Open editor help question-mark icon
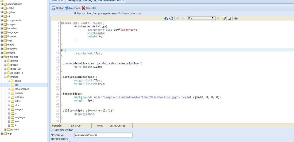 click(x=236, y=18)
